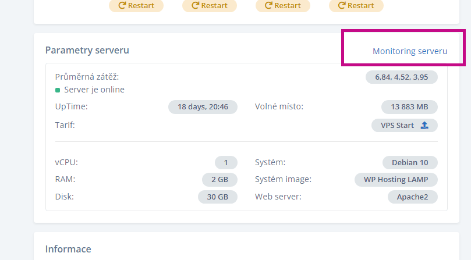Viewport: 471px width, 260px height.
Task: Click the Informace section heading
Action: 68,249
